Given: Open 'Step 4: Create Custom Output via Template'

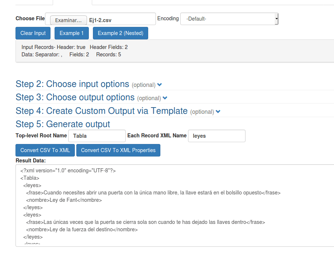Looking at the screenshot, I should click(x=101, y=111).
